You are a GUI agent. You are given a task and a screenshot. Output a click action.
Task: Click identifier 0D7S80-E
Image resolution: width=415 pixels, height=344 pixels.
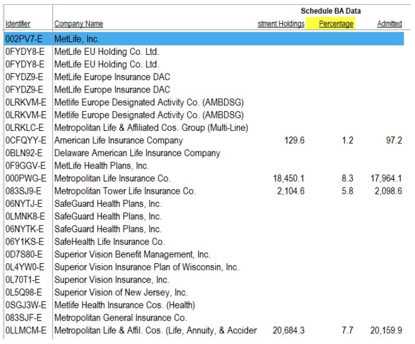tap(24, 254)
